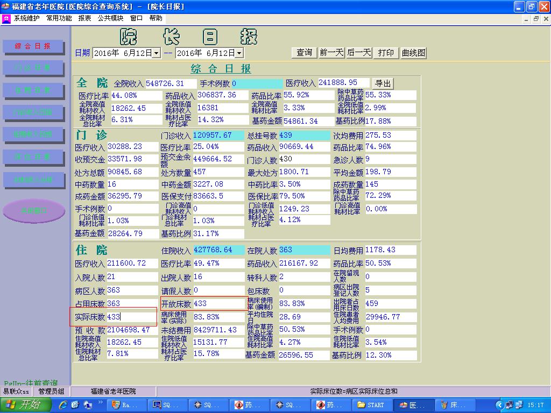Click the purple oval 关闭窗口 button
Image resolution: width=551 pixels, height=413 pixels.
(34, 211)
